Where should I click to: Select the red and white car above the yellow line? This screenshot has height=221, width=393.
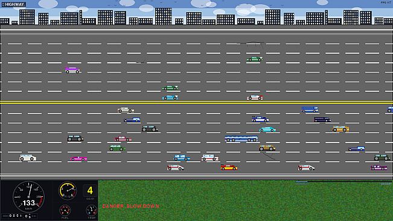pyautogui.click(x=255, y=97)
